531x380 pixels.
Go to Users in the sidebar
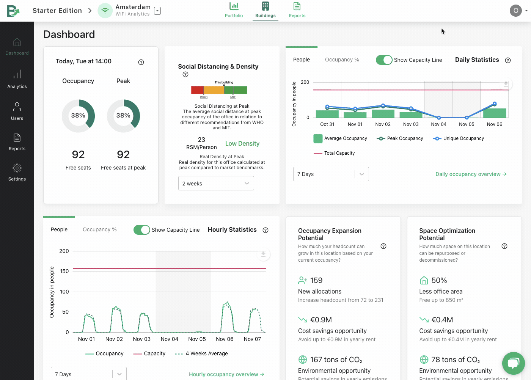pyautogui.click(x=17, y=111)
